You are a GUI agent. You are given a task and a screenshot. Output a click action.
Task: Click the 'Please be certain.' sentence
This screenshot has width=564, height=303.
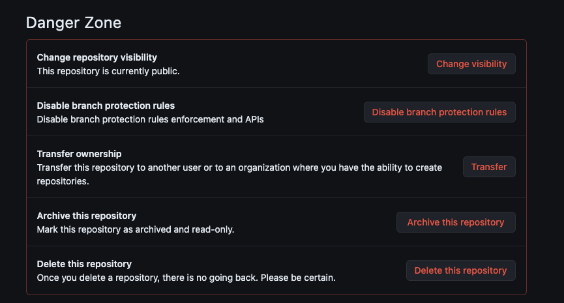[298, 278]
